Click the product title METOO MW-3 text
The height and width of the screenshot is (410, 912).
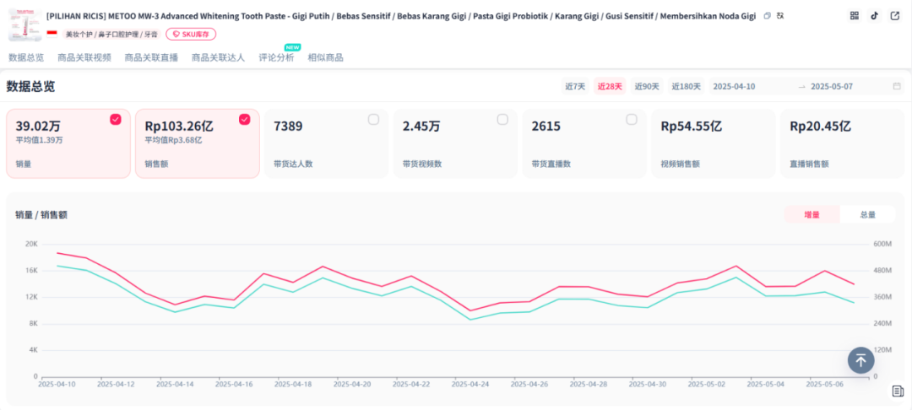(x=401, y=16)
